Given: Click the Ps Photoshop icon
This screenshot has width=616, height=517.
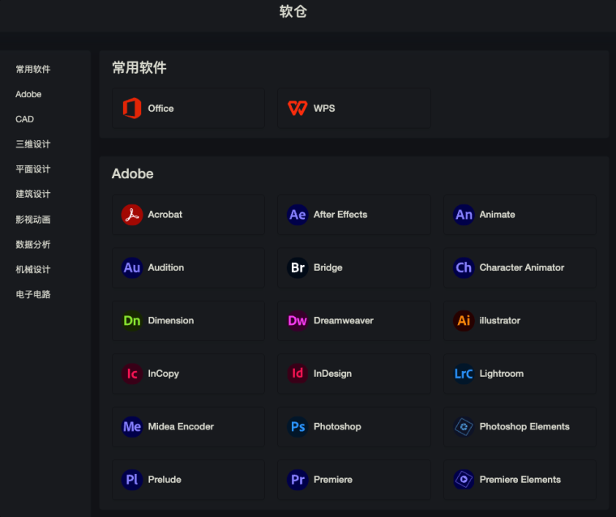Looking at the screenshot, I should coord(297,426).
